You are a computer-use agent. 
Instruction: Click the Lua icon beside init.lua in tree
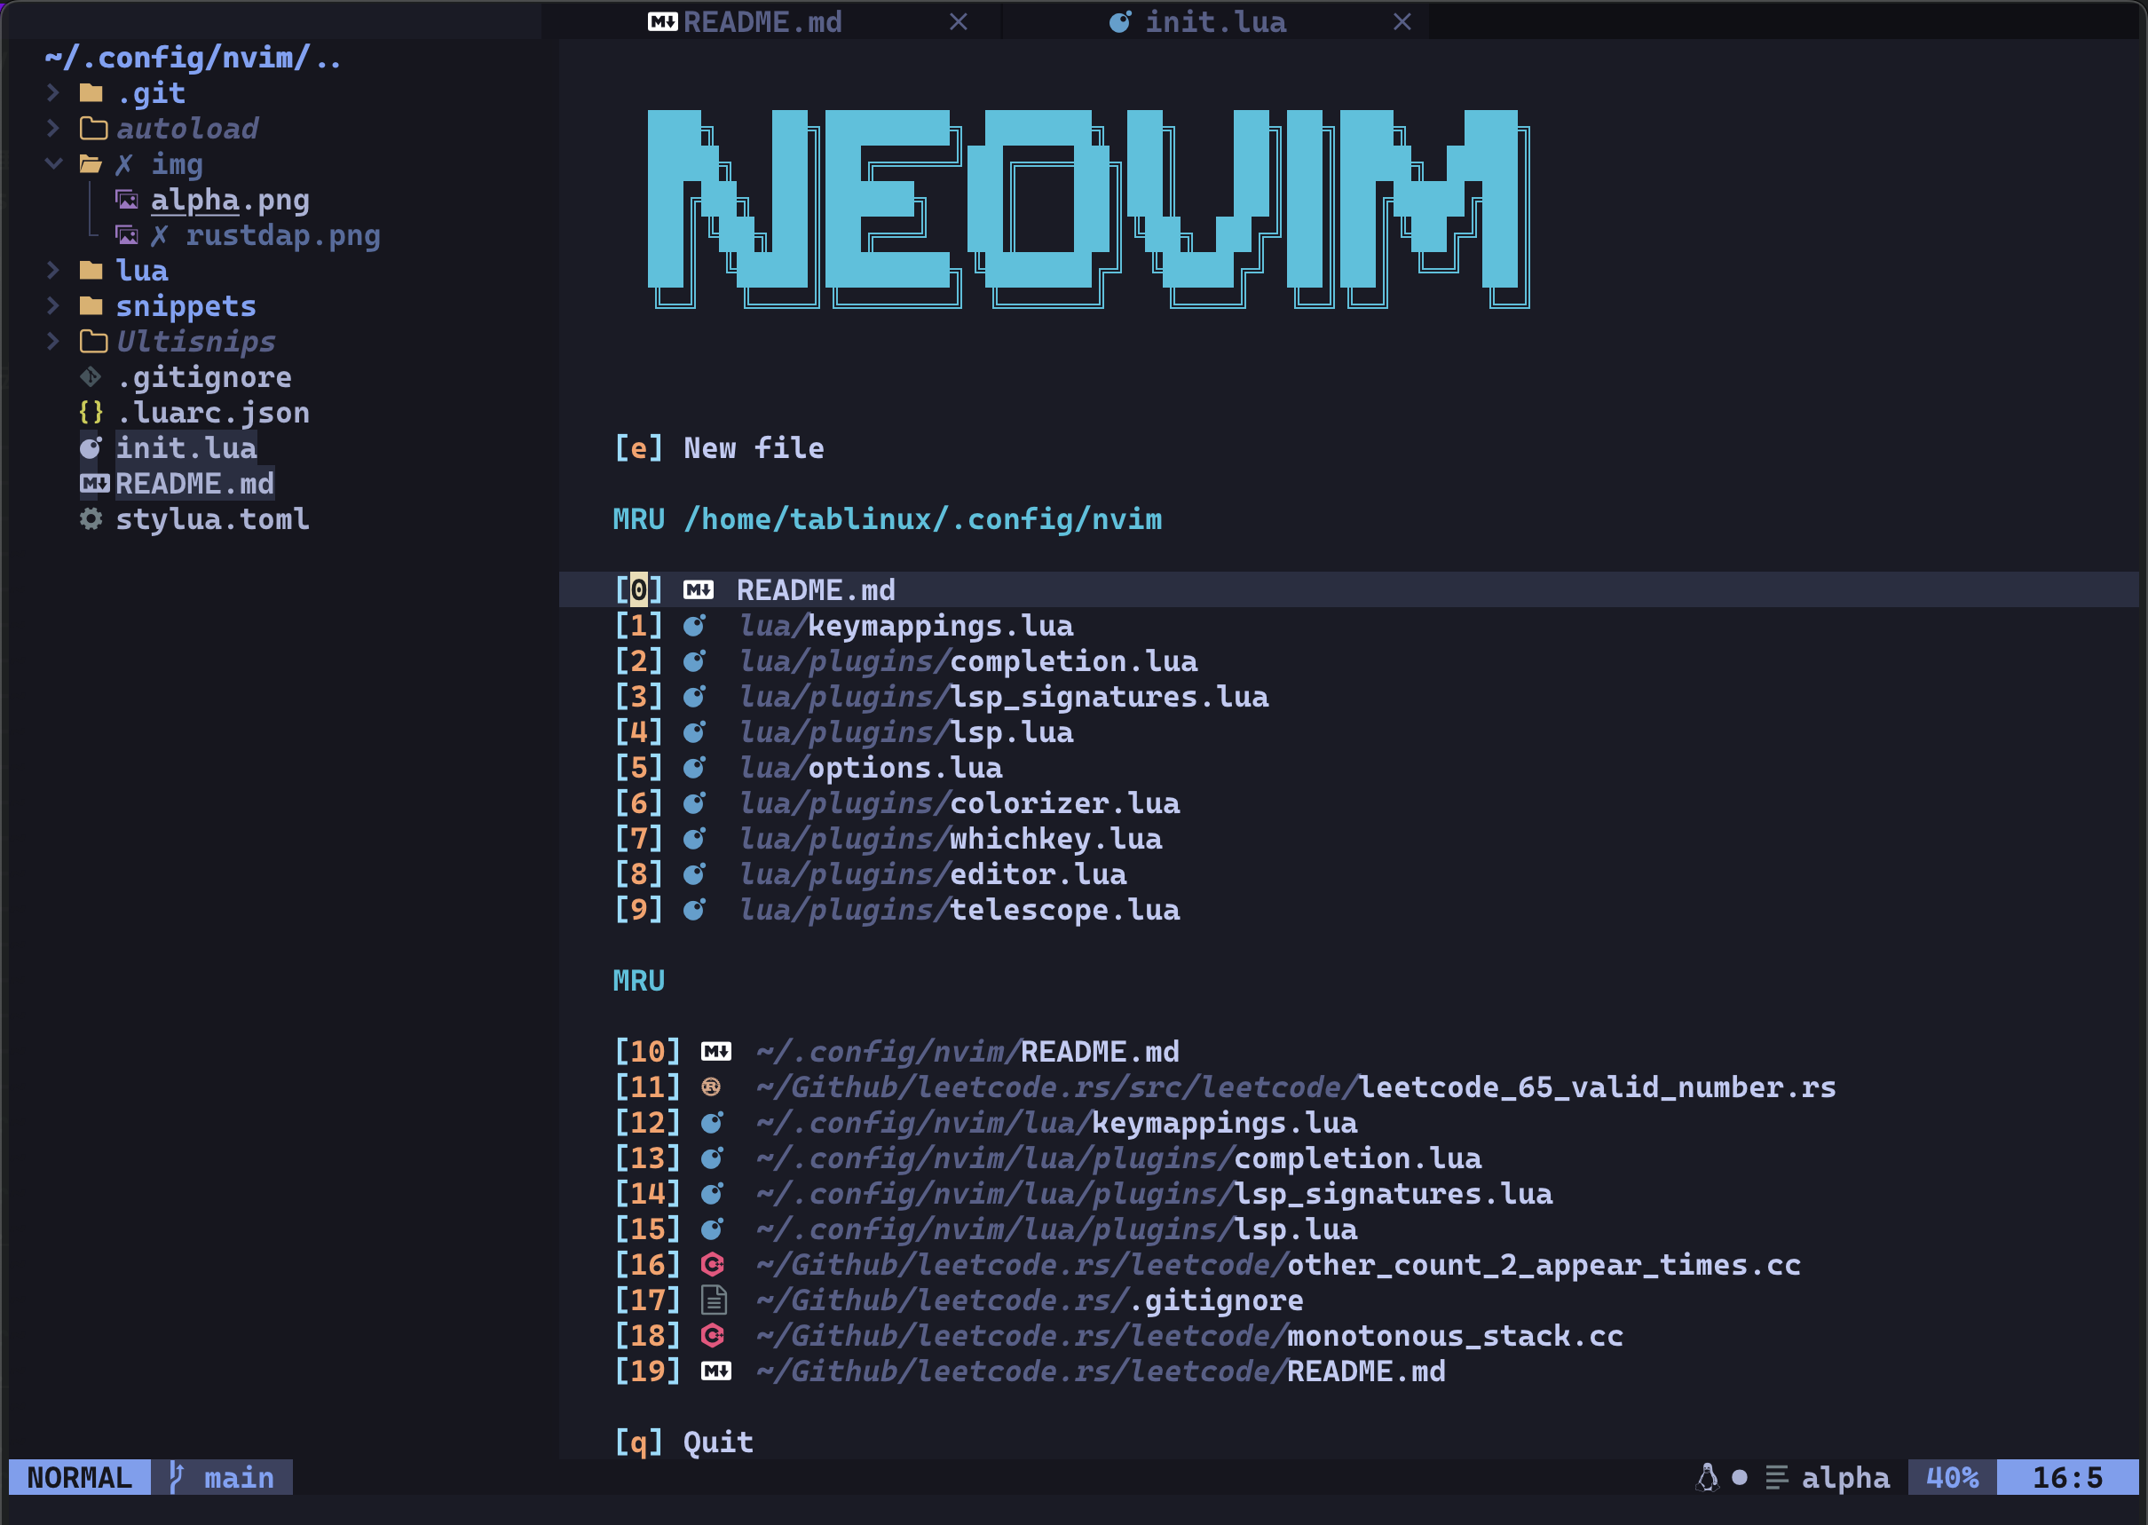pos(91,448)
